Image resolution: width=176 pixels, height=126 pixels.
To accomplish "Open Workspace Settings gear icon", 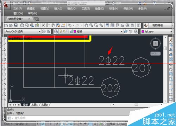I will click(44, 31).
